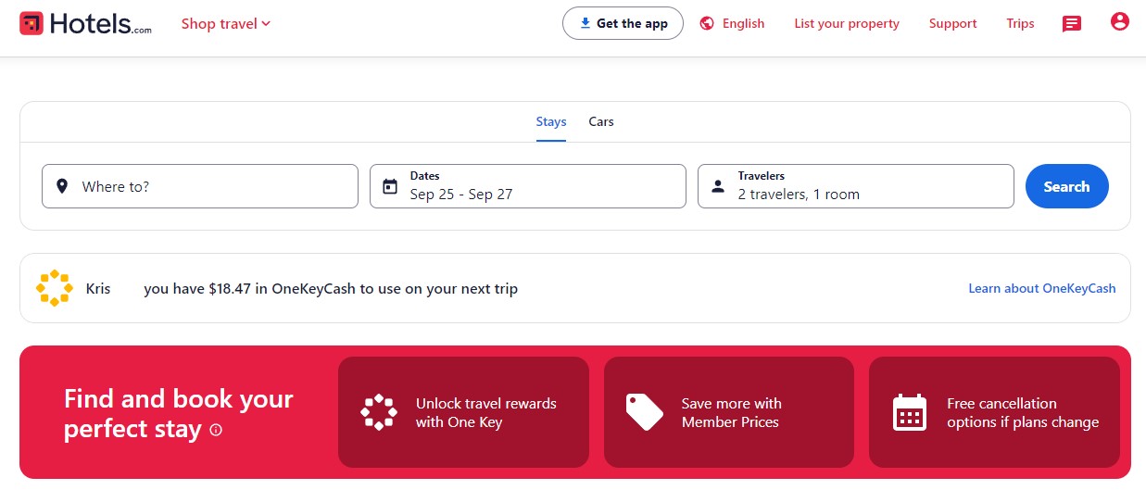Image resolution: width=1146 pixels, height=490 pixels.
Task: Click the calendar icon in Dates
Action: point(390,186)
